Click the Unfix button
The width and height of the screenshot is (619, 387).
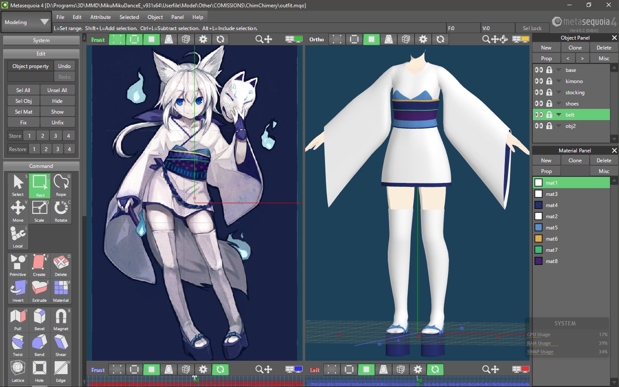coord(58,122)
